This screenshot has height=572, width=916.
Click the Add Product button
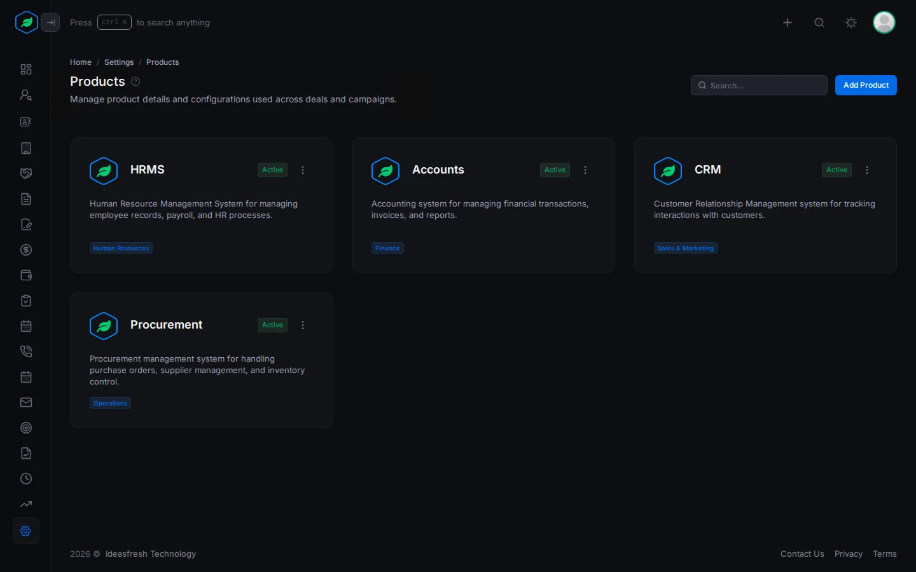(x=866, y=85)
